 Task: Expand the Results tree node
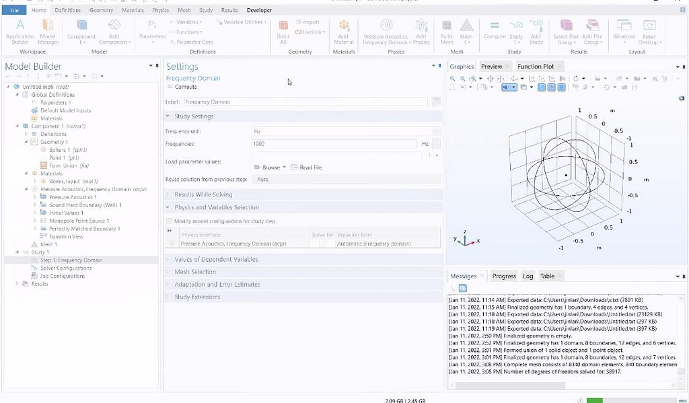coord(17,284)
